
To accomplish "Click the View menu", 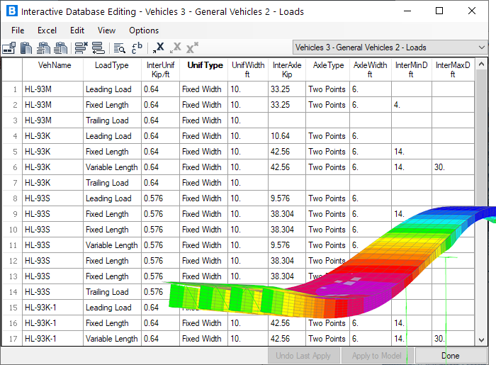I will pyautogui.click(x=106, y=30).
